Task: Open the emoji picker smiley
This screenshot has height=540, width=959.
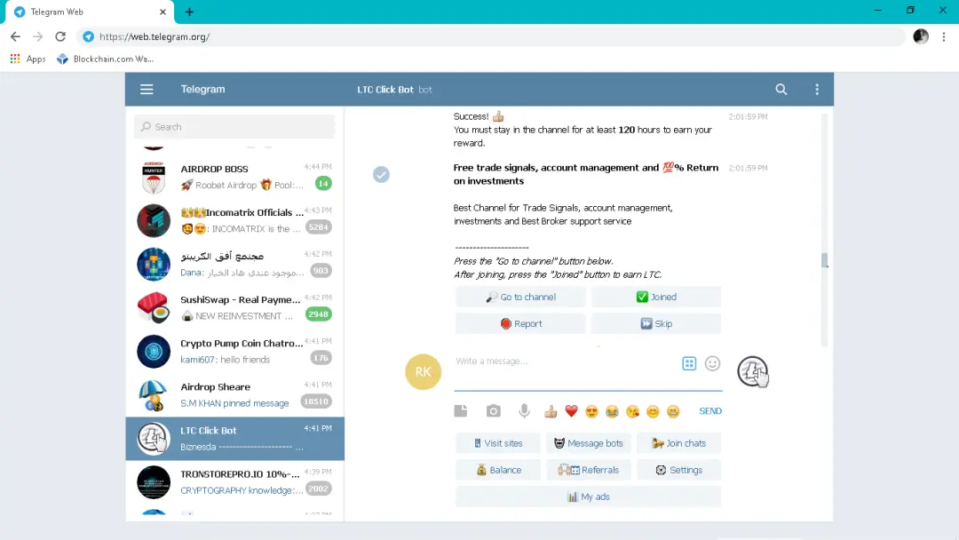Action: click(x=712, y=363)
